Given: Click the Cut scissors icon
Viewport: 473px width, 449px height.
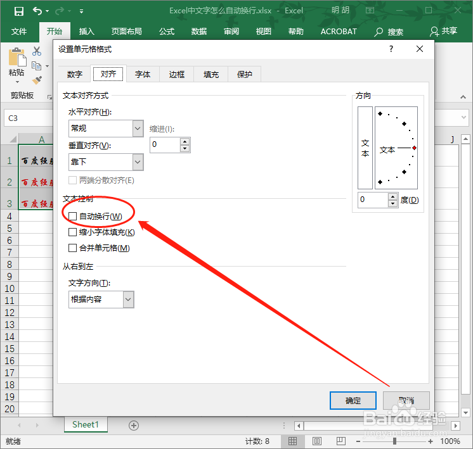Looking at the screenshot, I should tap(37, 51).
